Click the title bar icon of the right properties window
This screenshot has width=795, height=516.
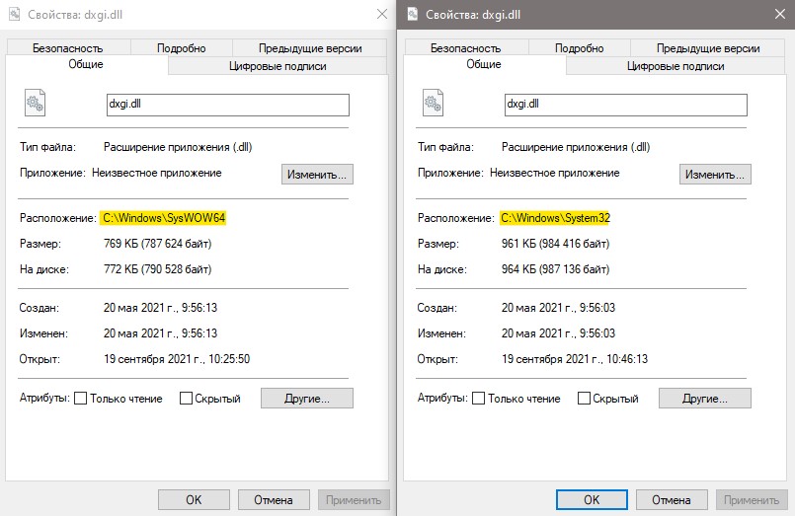point(413,14)
